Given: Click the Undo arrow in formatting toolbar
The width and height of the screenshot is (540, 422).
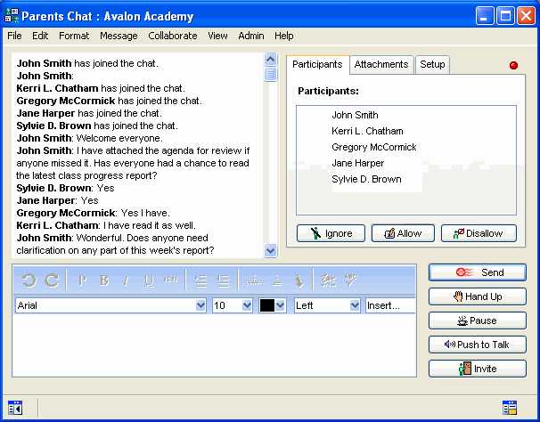Looking at the screenshot, I should tap(29, 280).
